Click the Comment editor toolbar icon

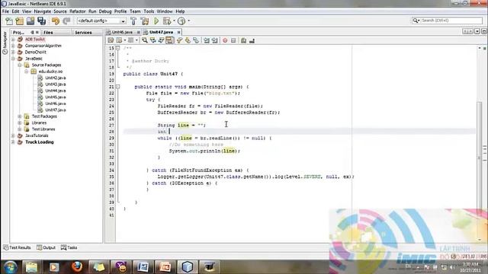pyautogui.click(x=244, y=40)
